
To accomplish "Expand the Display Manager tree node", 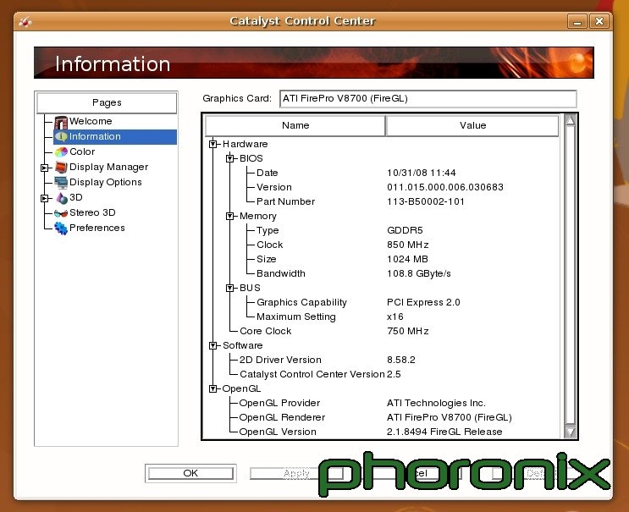I will coord(44,168).
